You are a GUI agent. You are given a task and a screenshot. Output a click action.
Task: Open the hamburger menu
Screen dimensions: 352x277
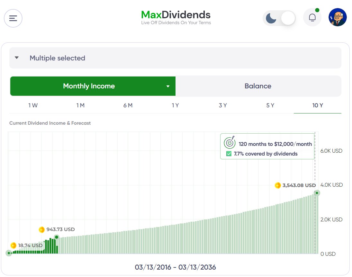point(13,18)
